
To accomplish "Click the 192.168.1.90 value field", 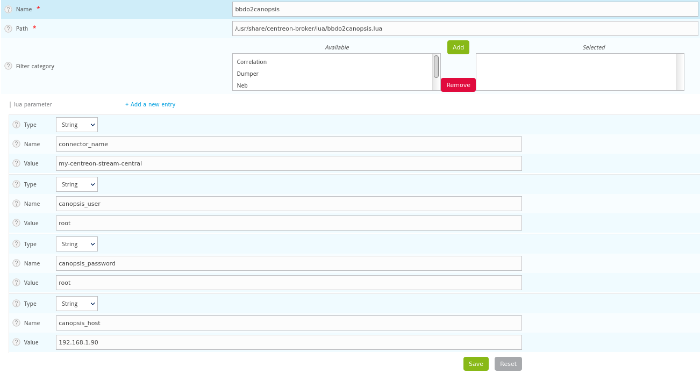I will 289,342.
